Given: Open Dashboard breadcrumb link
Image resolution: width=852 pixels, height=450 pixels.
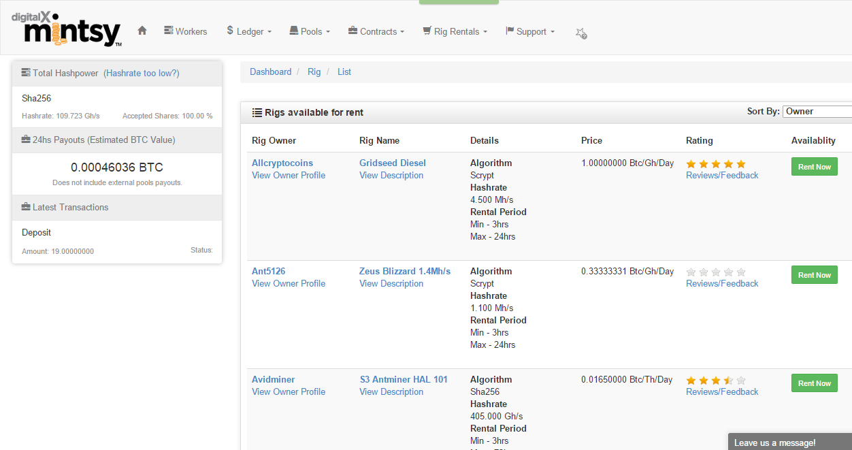Looking at the screenshot, I should pos(270,71).
